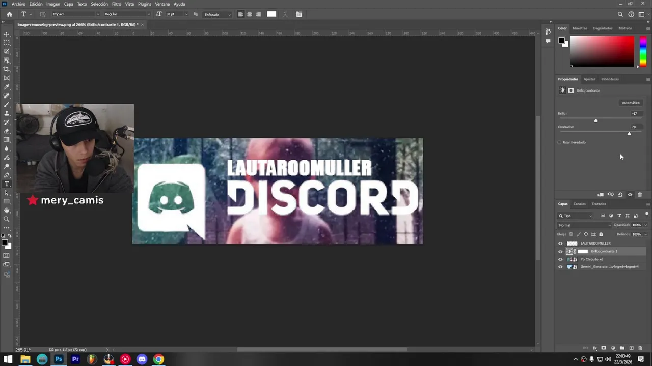Switch to the Muestras tab
Screen dimensions: 652x366
pyautogui.click(x=580, y=28)
